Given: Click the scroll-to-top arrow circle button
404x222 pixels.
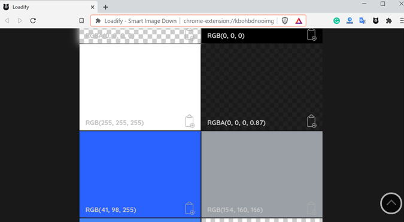Looking at the screenshot, I should tap(391, 203).
